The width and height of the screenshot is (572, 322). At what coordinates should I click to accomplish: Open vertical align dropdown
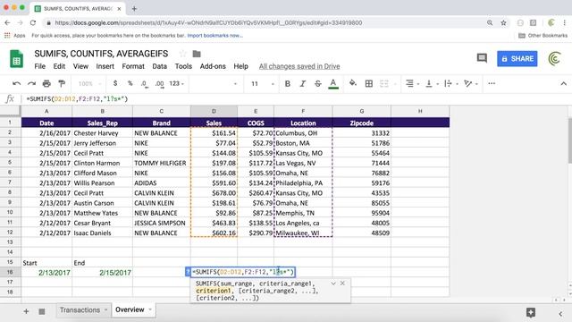click(x=432, y=83)
